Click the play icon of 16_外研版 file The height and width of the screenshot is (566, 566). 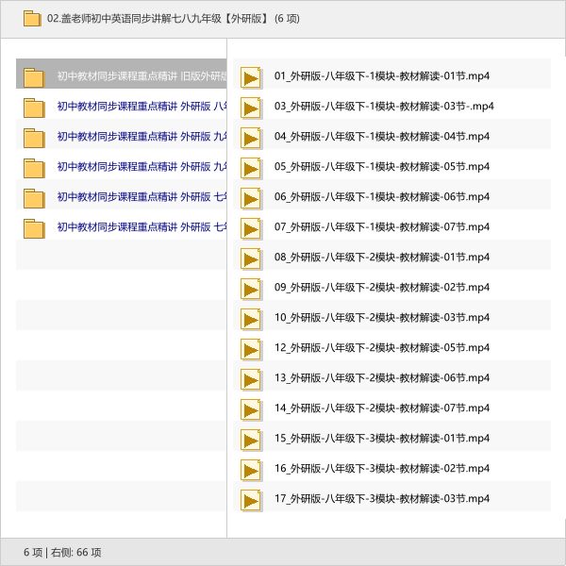click(x=251, y=470)
